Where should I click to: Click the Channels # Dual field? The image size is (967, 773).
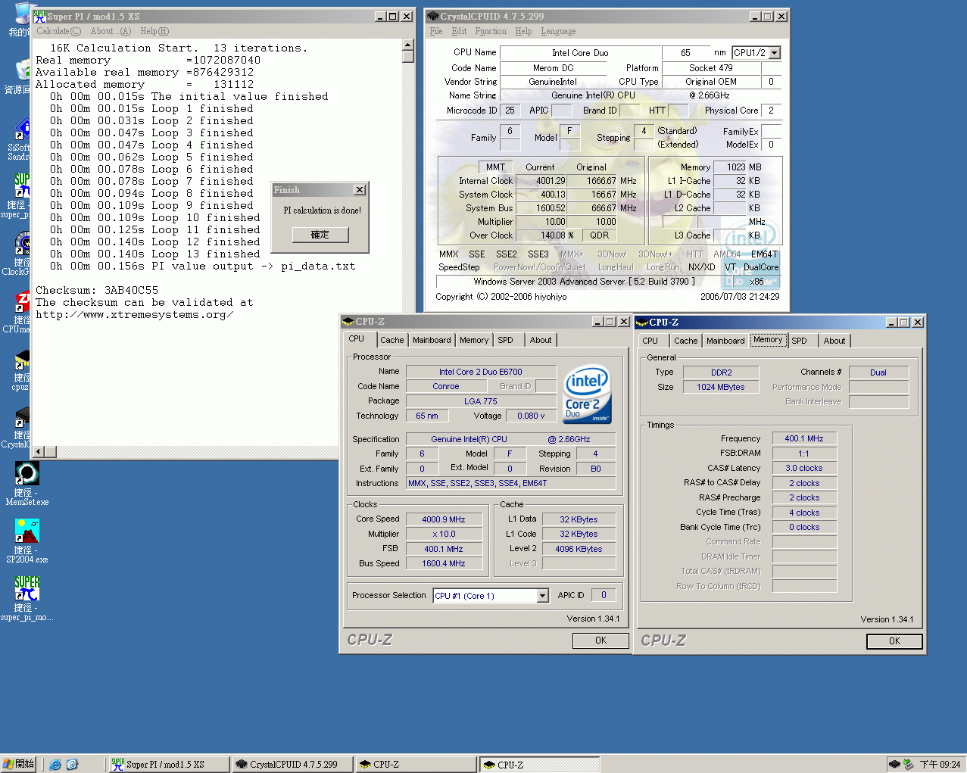click(878, 372)
